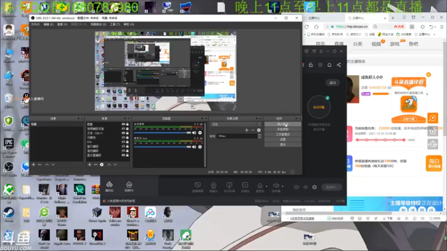Click 设置 button in OBS controls
447x251 pixels.
[x=283, y=139]
